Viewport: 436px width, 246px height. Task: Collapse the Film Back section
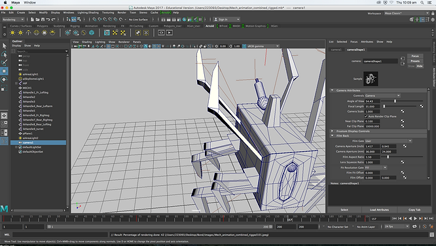(x=333, y=135)
